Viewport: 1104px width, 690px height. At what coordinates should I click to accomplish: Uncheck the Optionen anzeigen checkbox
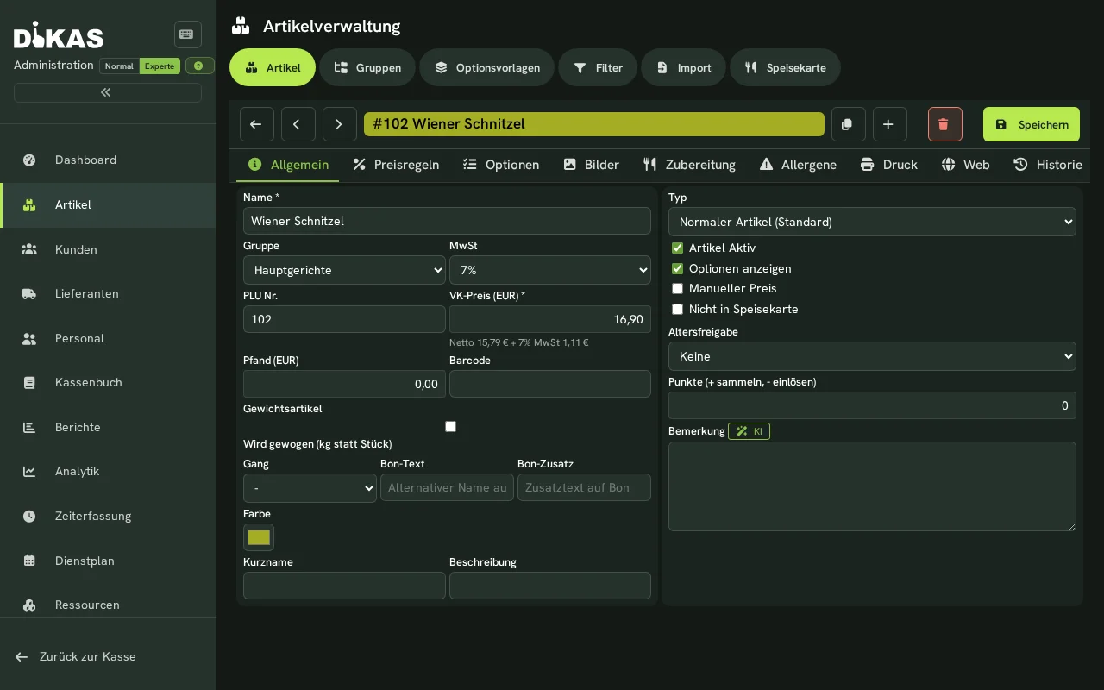pyautogui.click(x=677, y=268)
